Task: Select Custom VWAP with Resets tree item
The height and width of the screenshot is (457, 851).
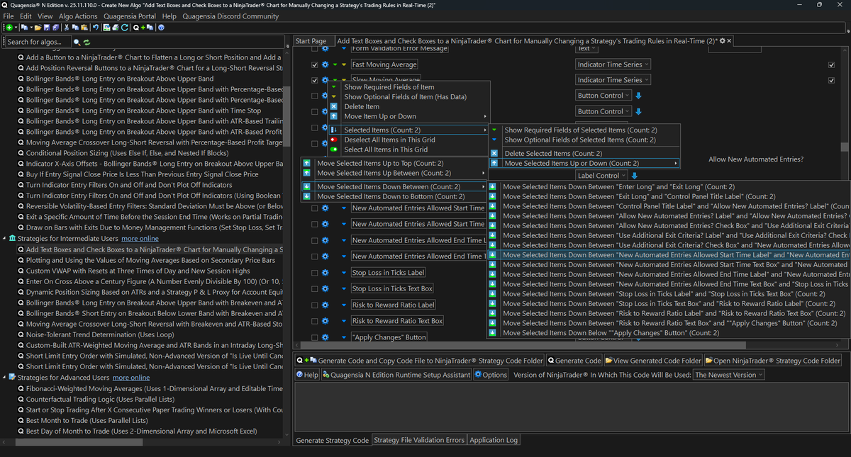Action: [138, 271]
